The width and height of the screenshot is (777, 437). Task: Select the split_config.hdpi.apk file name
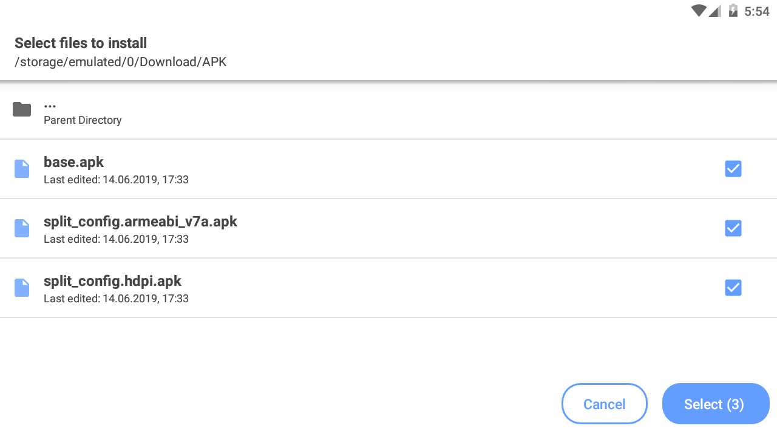112,281
